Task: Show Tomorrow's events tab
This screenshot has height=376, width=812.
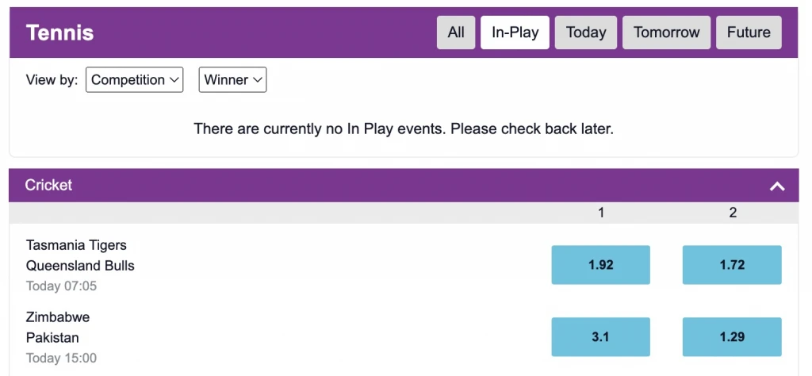Action: (x=667, y=33)
